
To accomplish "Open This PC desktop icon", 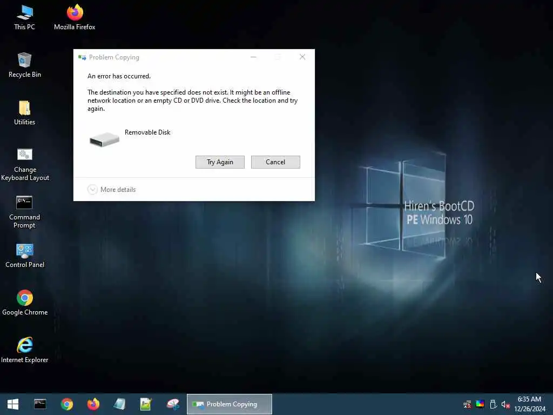I will [x=25, y=17].
